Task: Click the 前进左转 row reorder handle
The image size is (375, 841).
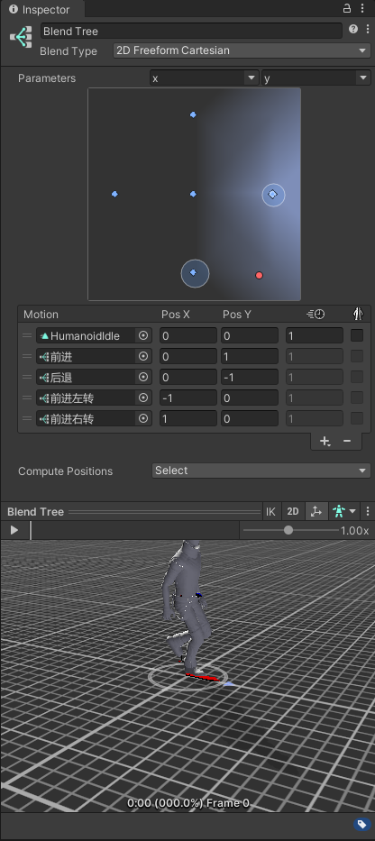Action: [x=27, y=398]
